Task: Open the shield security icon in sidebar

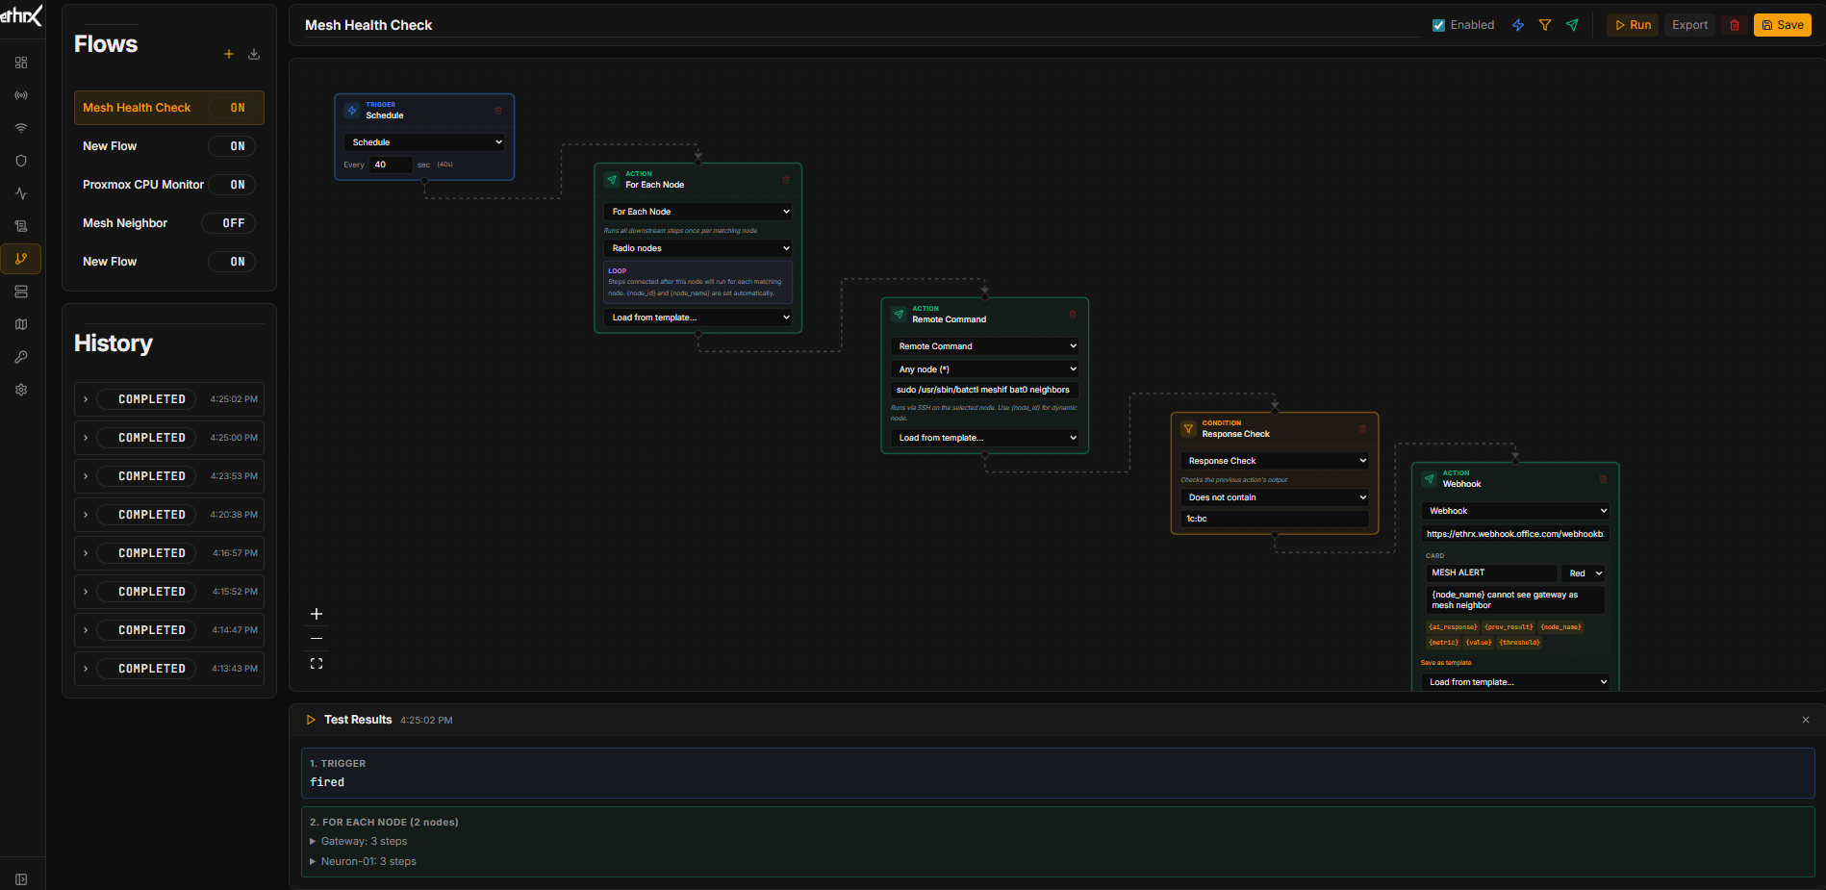Action: [21, 161]
